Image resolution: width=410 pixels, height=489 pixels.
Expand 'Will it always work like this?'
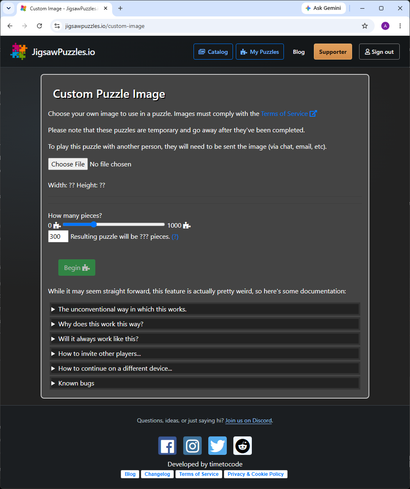(205, 339)
